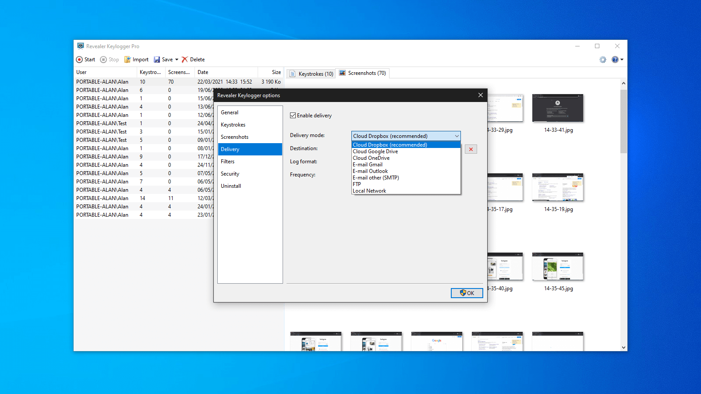Open the 14-33-41.jpg screenshot thumbnail

point(558,108)
